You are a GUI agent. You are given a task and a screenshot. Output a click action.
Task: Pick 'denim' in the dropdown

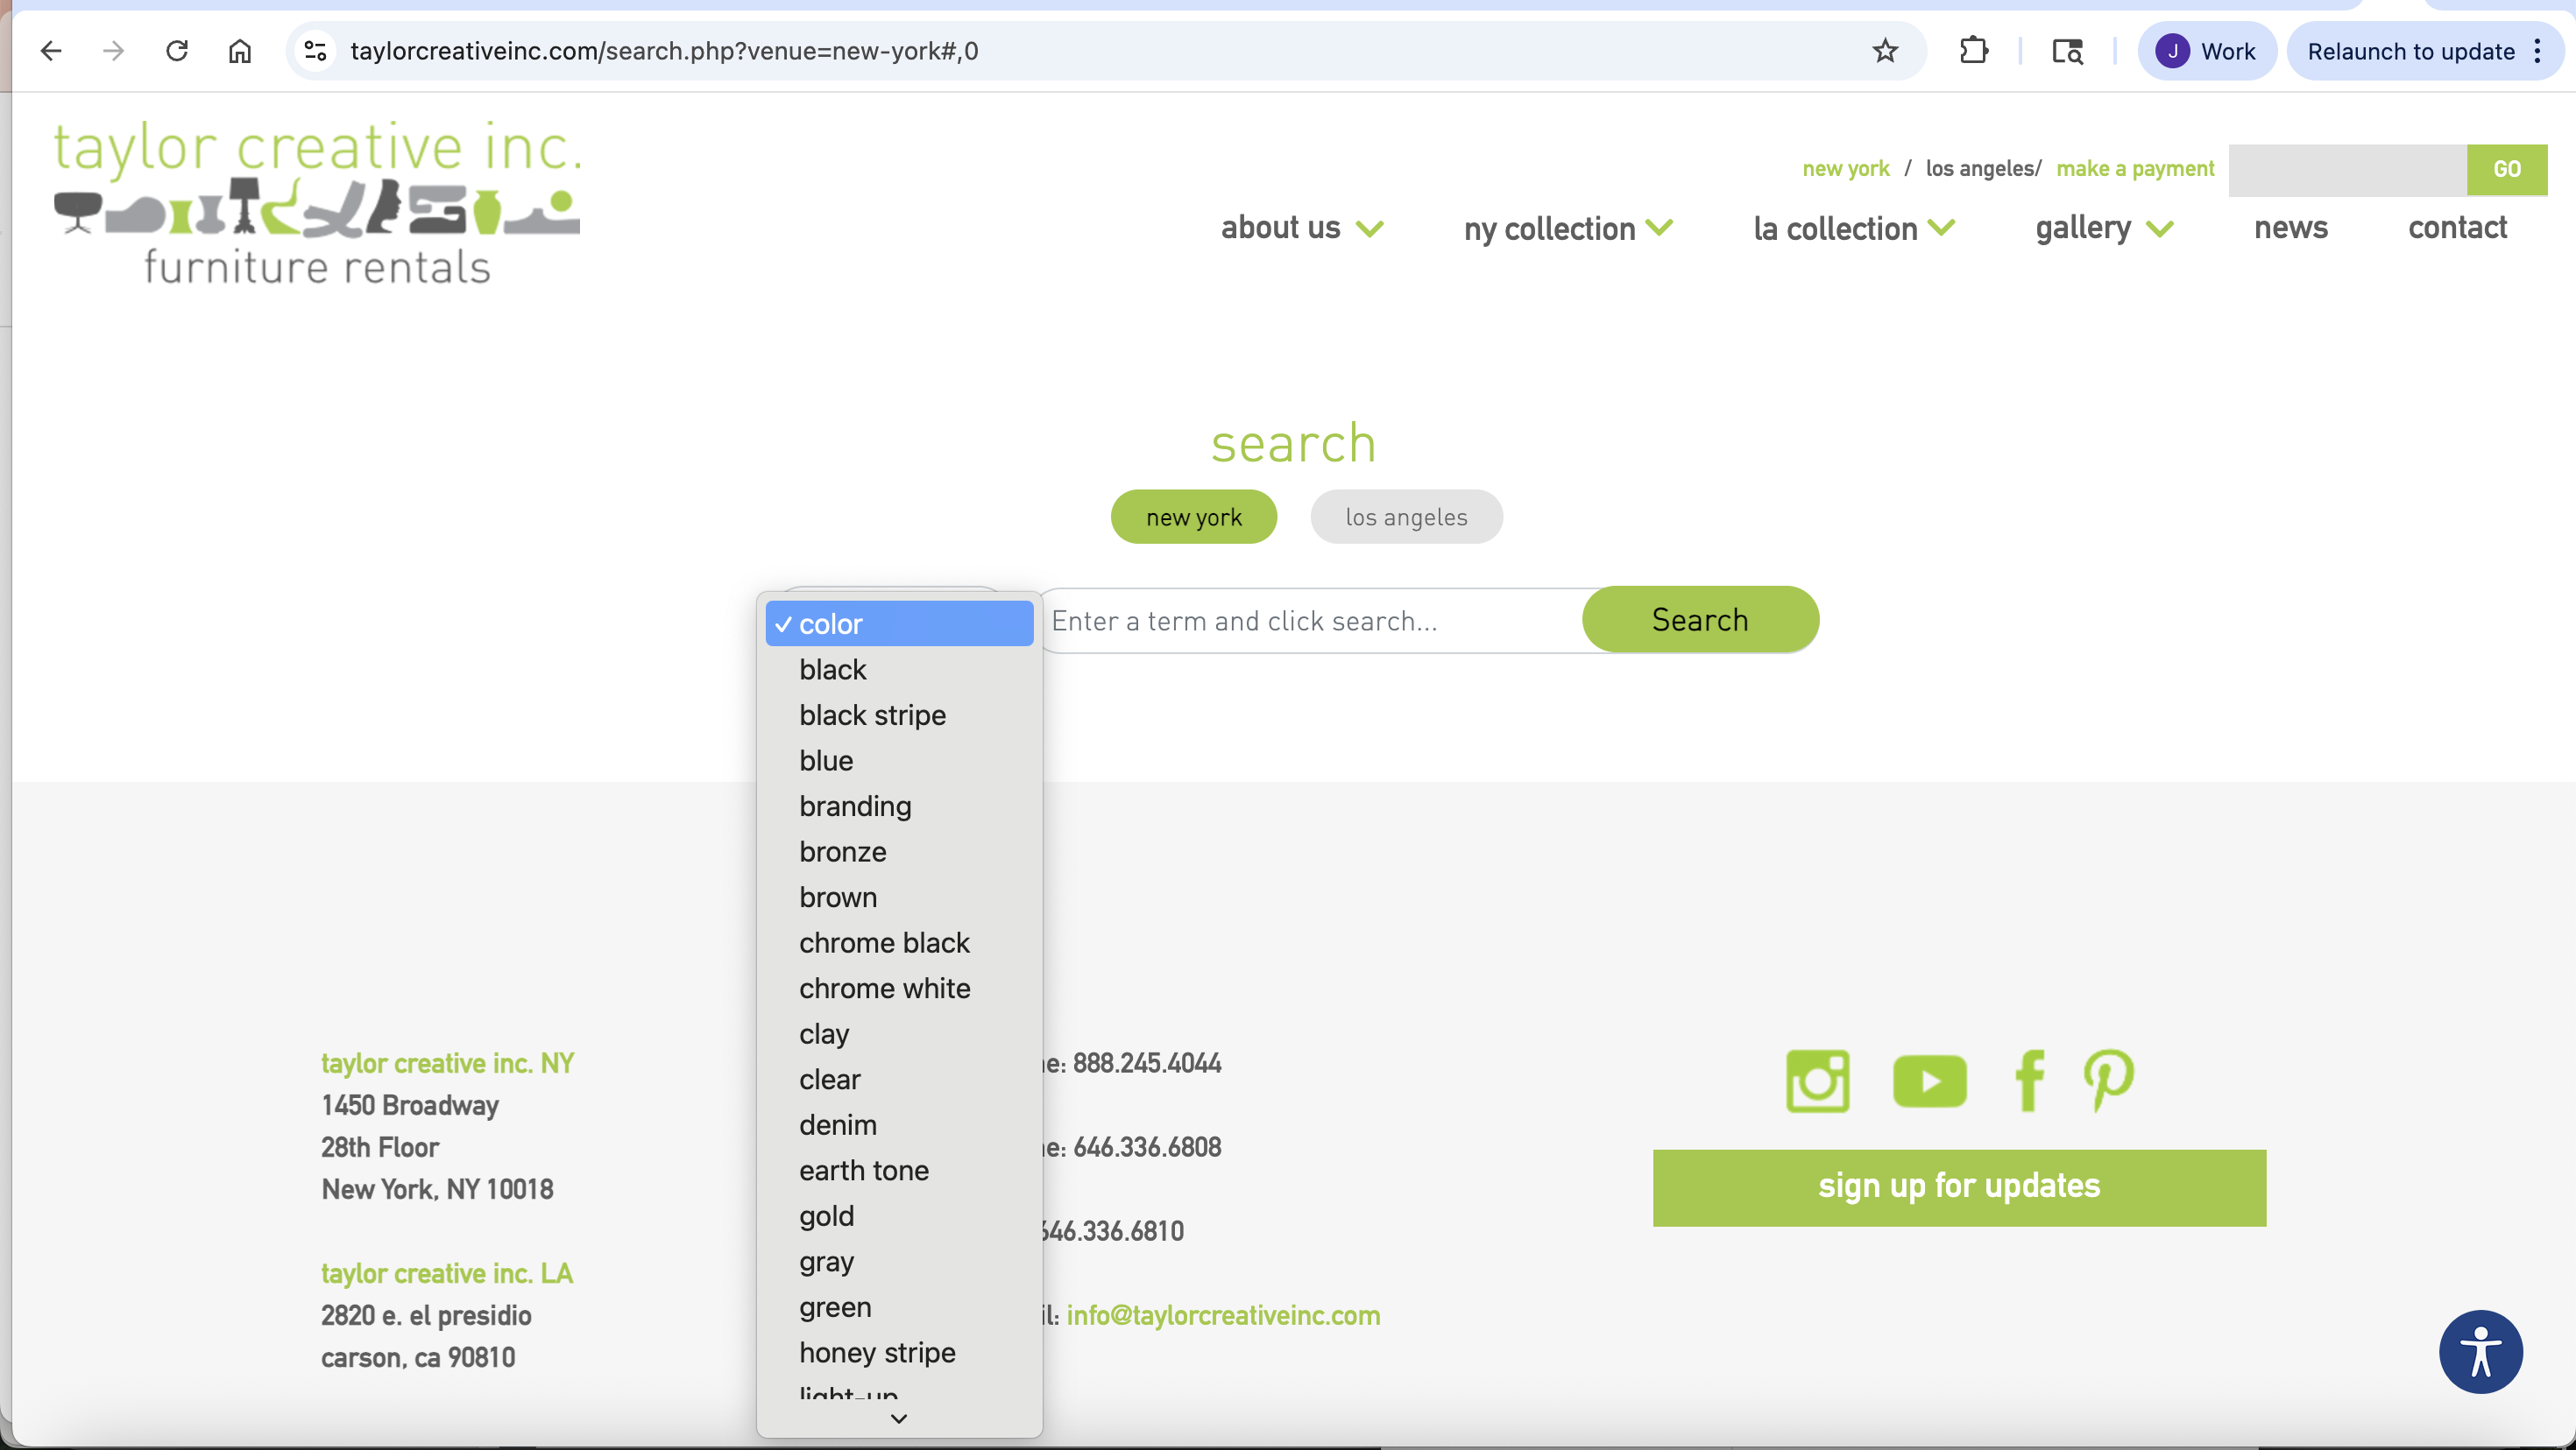pyautogui.click(x=899, y=1124)
